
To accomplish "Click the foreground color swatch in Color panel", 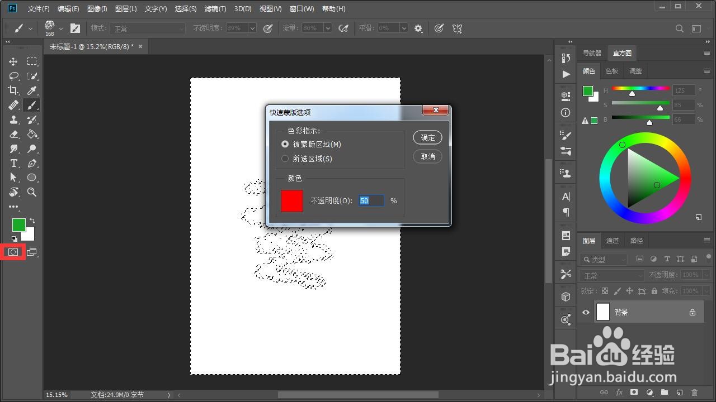I will 587,92.
